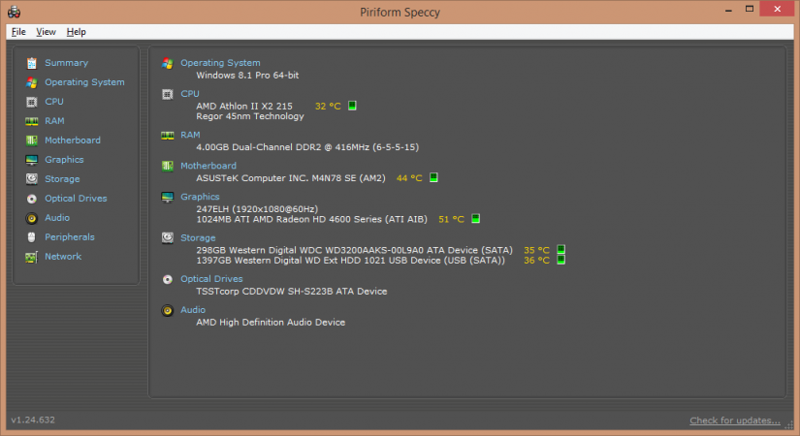Open the Motherboard heading link in summary
This screenshot has width=800, height=436.
(208, 166)
